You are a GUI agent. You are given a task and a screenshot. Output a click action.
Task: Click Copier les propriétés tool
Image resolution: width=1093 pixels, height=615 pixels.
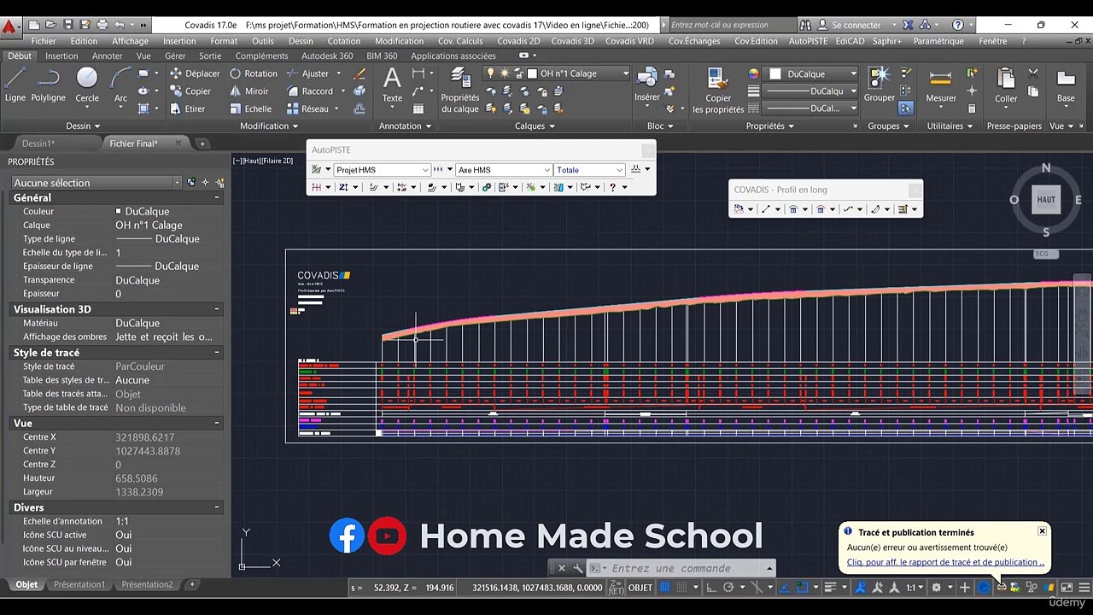click(x=718, y=90)
